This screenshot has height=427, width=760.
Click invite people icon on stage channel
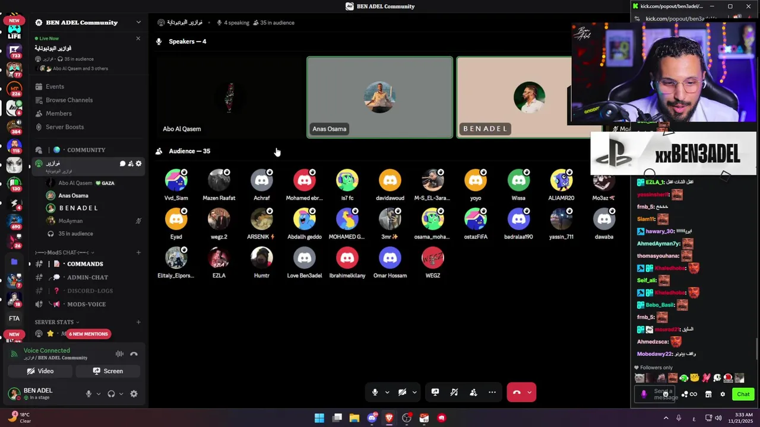[x=131, y=164]
